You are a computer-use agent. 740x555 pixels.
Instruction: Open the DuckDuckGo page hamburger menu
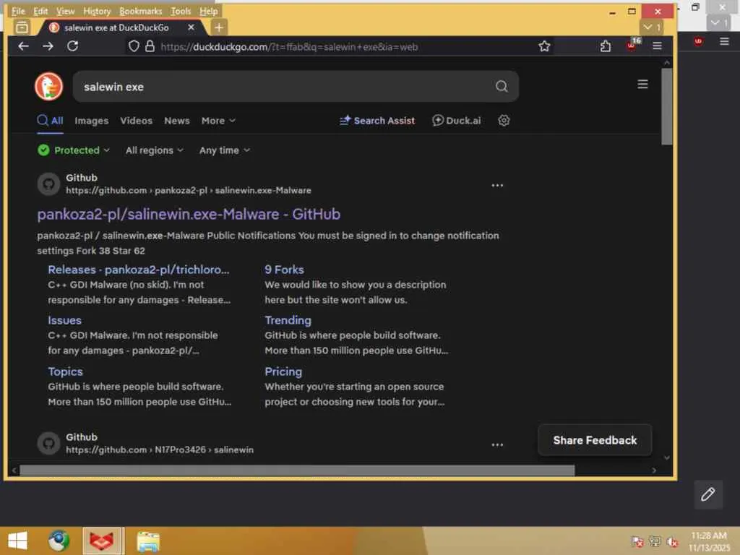point(642,85)
